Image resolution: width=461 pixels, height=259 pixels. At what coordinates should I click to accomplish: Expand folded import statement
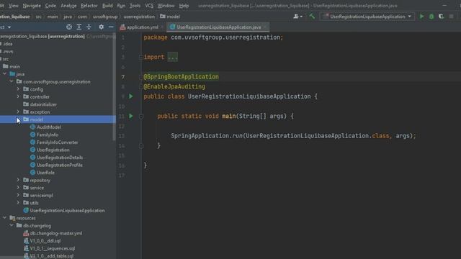click(173, 57)
